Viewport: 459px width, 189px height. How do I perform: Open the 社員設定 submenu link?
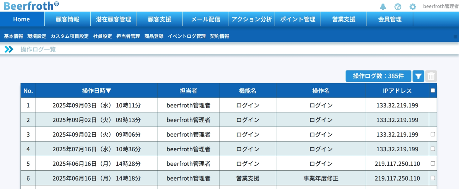pos(103,36)
